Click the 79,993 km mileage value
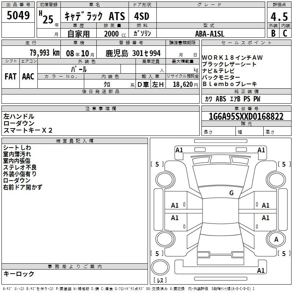Viewport: 293px width, 293px height. (x=44, y=53)
